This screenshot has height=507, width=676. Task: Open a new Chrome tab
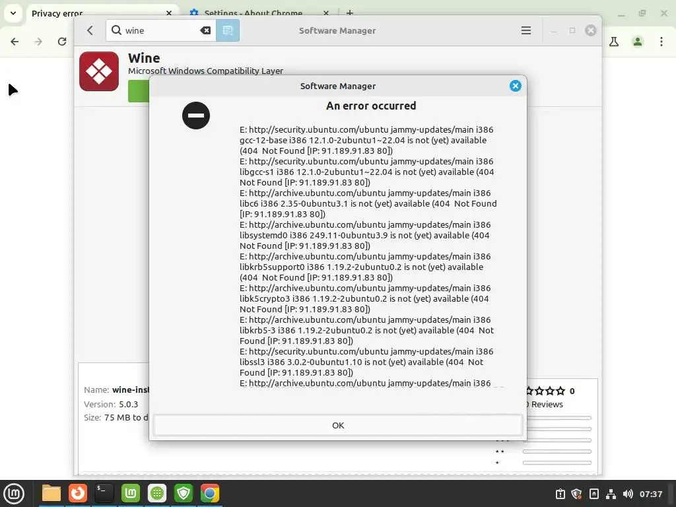pyautogui.click(x=350, y=13)
